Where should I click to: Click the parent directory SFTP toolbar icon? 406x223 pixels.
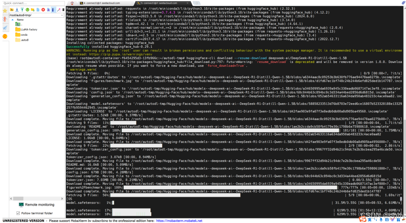[12, 10]
